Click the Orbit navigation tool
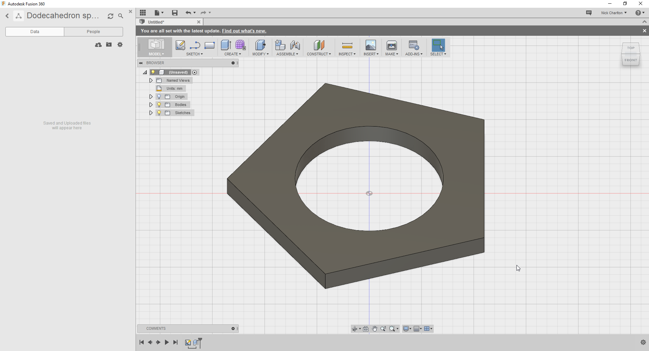The height and width of the screenshot is (351, 649). [x=355, y=329]
